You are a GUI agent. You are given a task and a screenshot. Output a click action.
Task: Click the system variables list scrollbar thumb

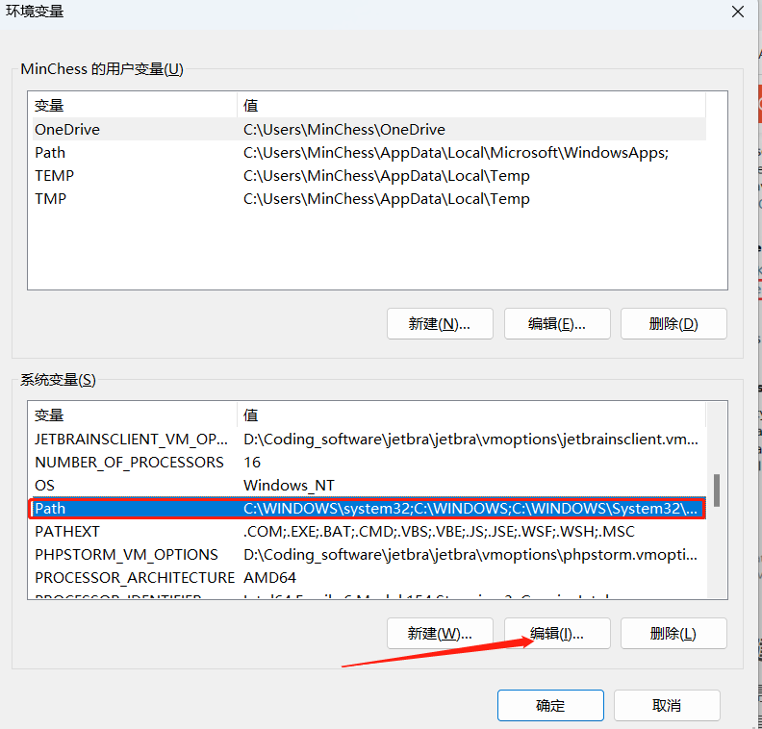click(x=717, y=490)
